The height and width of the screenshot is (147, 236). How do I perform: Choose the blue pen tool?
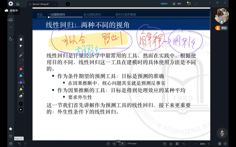(x=21, y=76)
